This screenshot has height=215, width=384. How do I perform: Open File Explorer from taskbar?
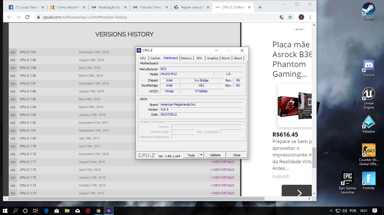coord(67,211)
